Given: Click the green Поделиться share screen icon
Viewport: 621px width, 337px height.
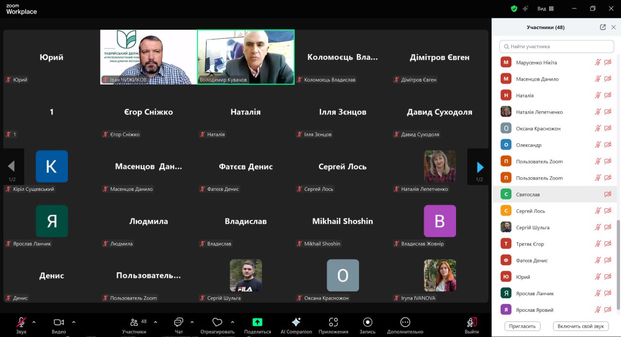Looking at the screenshot, I should [257, 322].
